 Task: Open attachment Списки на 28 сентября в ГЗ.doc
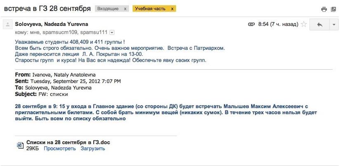tap(68, 143)
